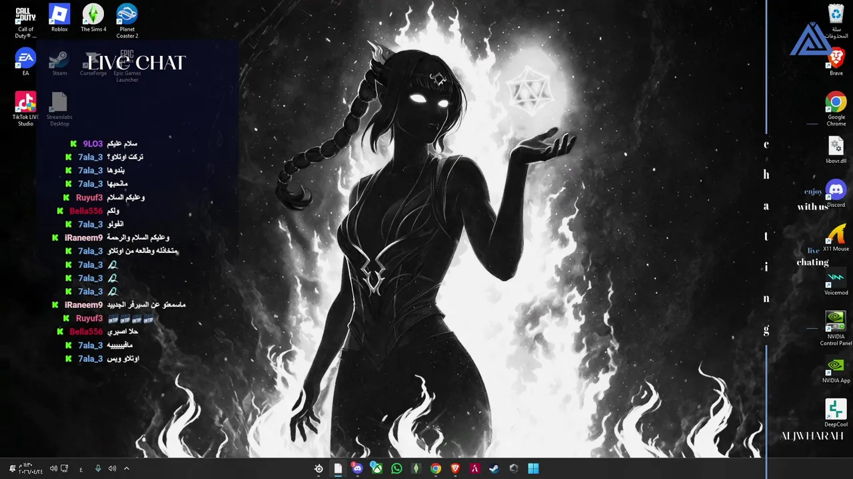Open Discord from the taskbar
853x479 pixels.
click(357, 468)
